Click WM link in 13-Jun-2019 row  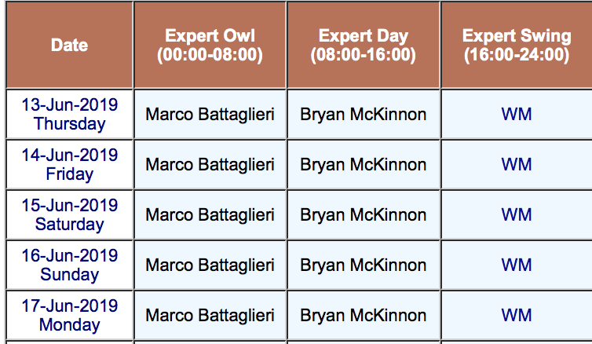tap(517, 114)
